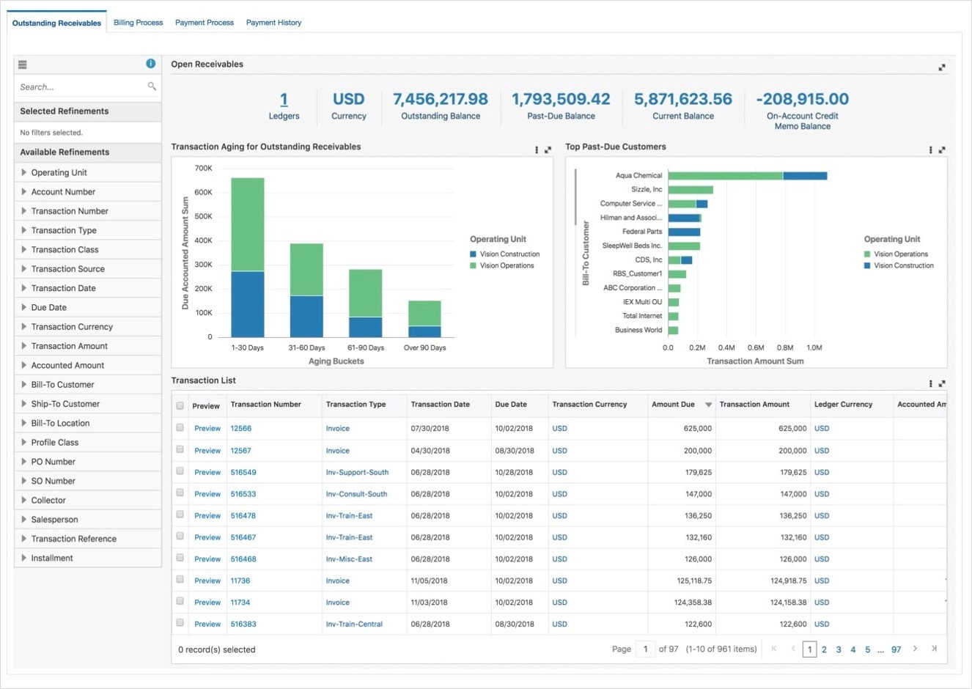Click the page number input box
The width and height of the screenshot is (972, 689).
pyautogui.click(x=645, y=649)
